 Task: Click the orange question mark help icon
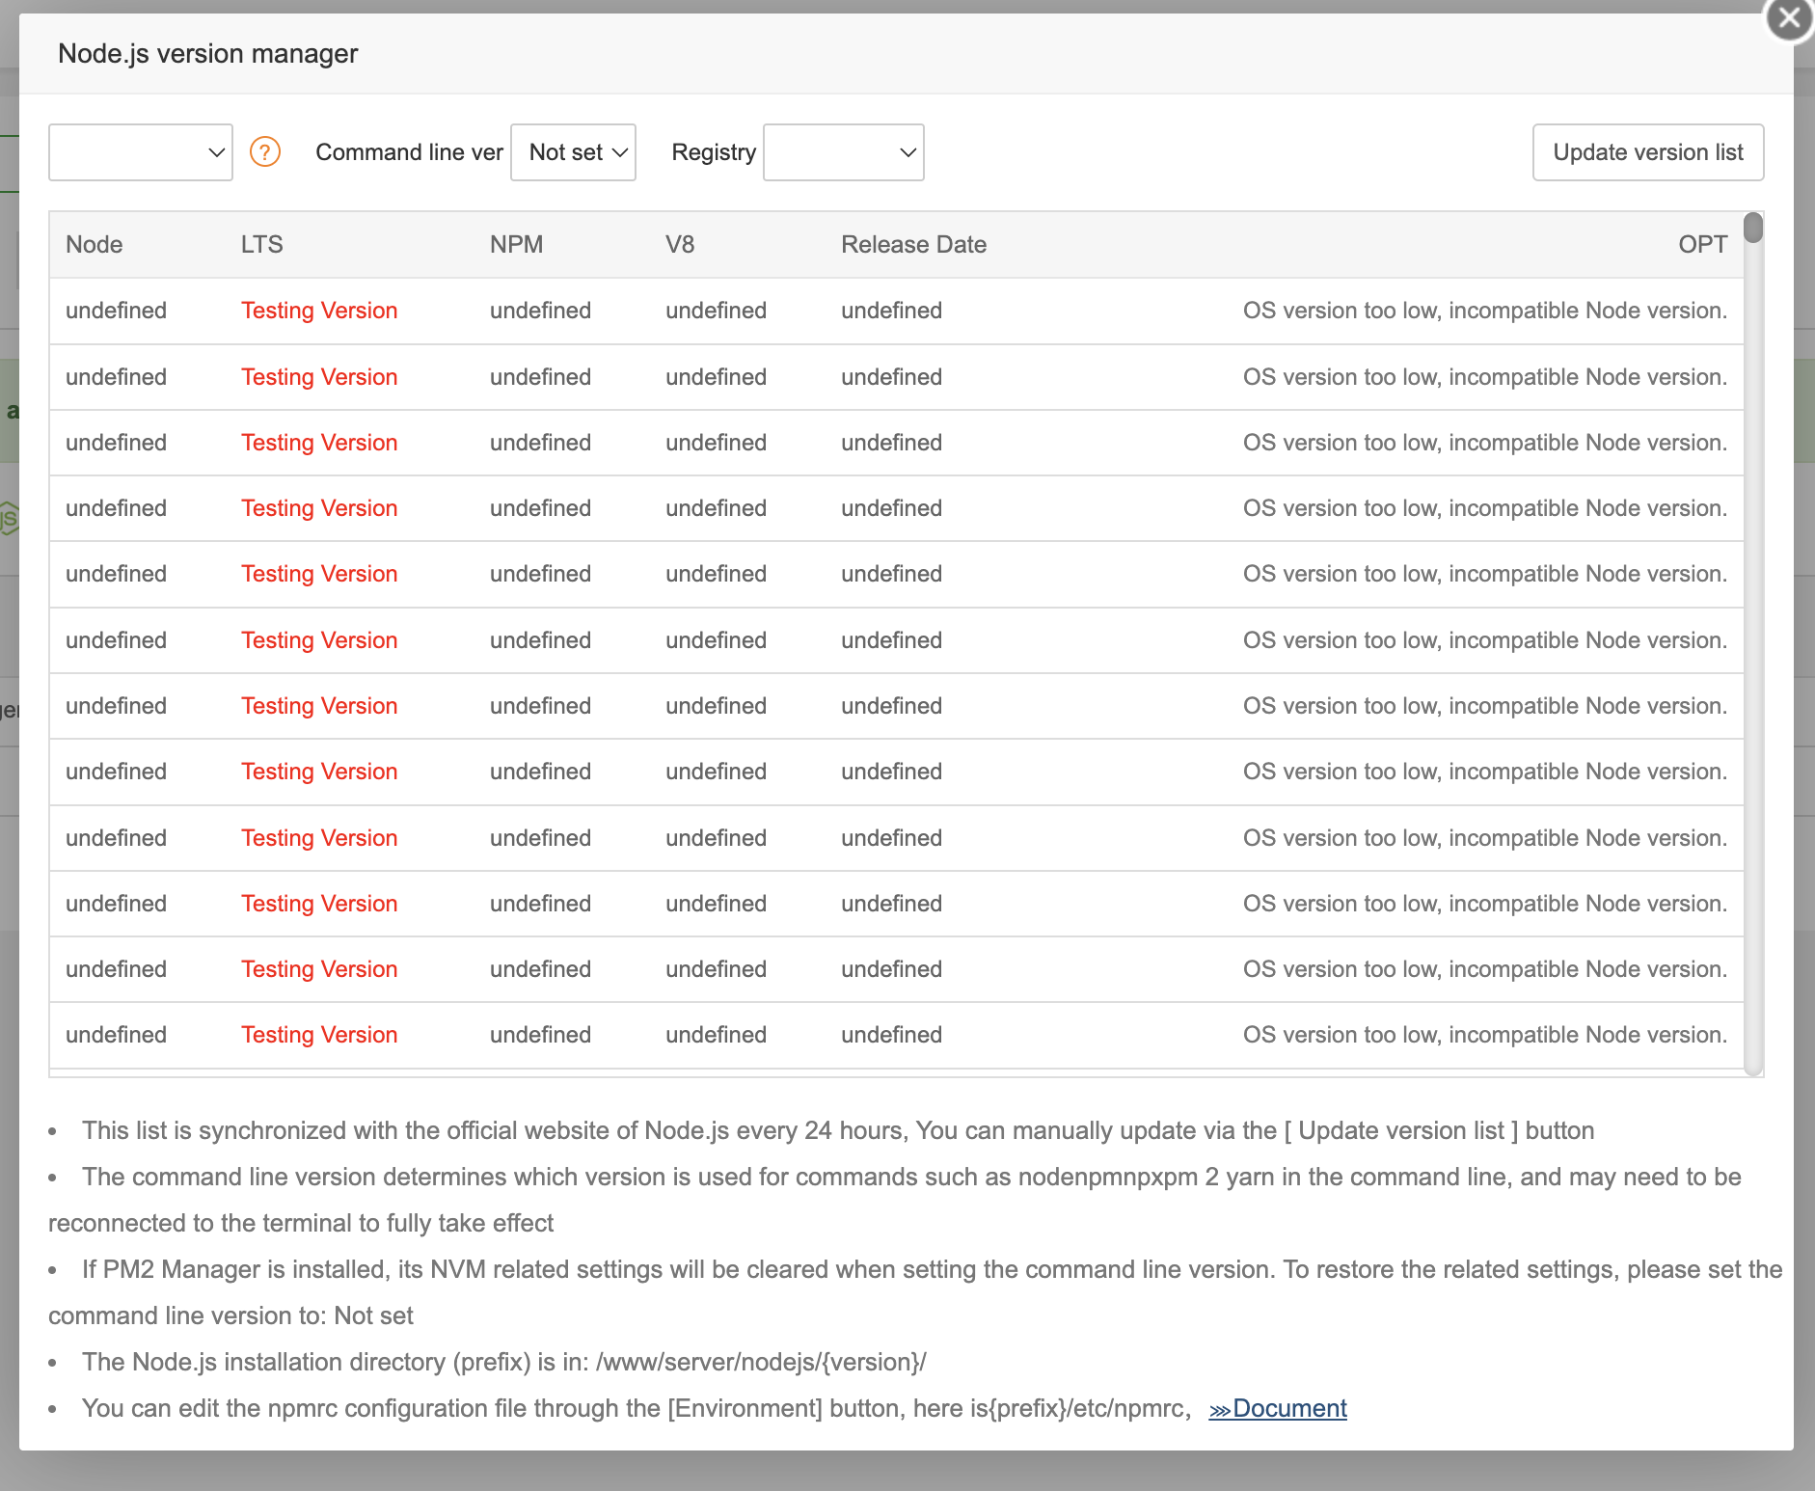[x=265, y=151]
